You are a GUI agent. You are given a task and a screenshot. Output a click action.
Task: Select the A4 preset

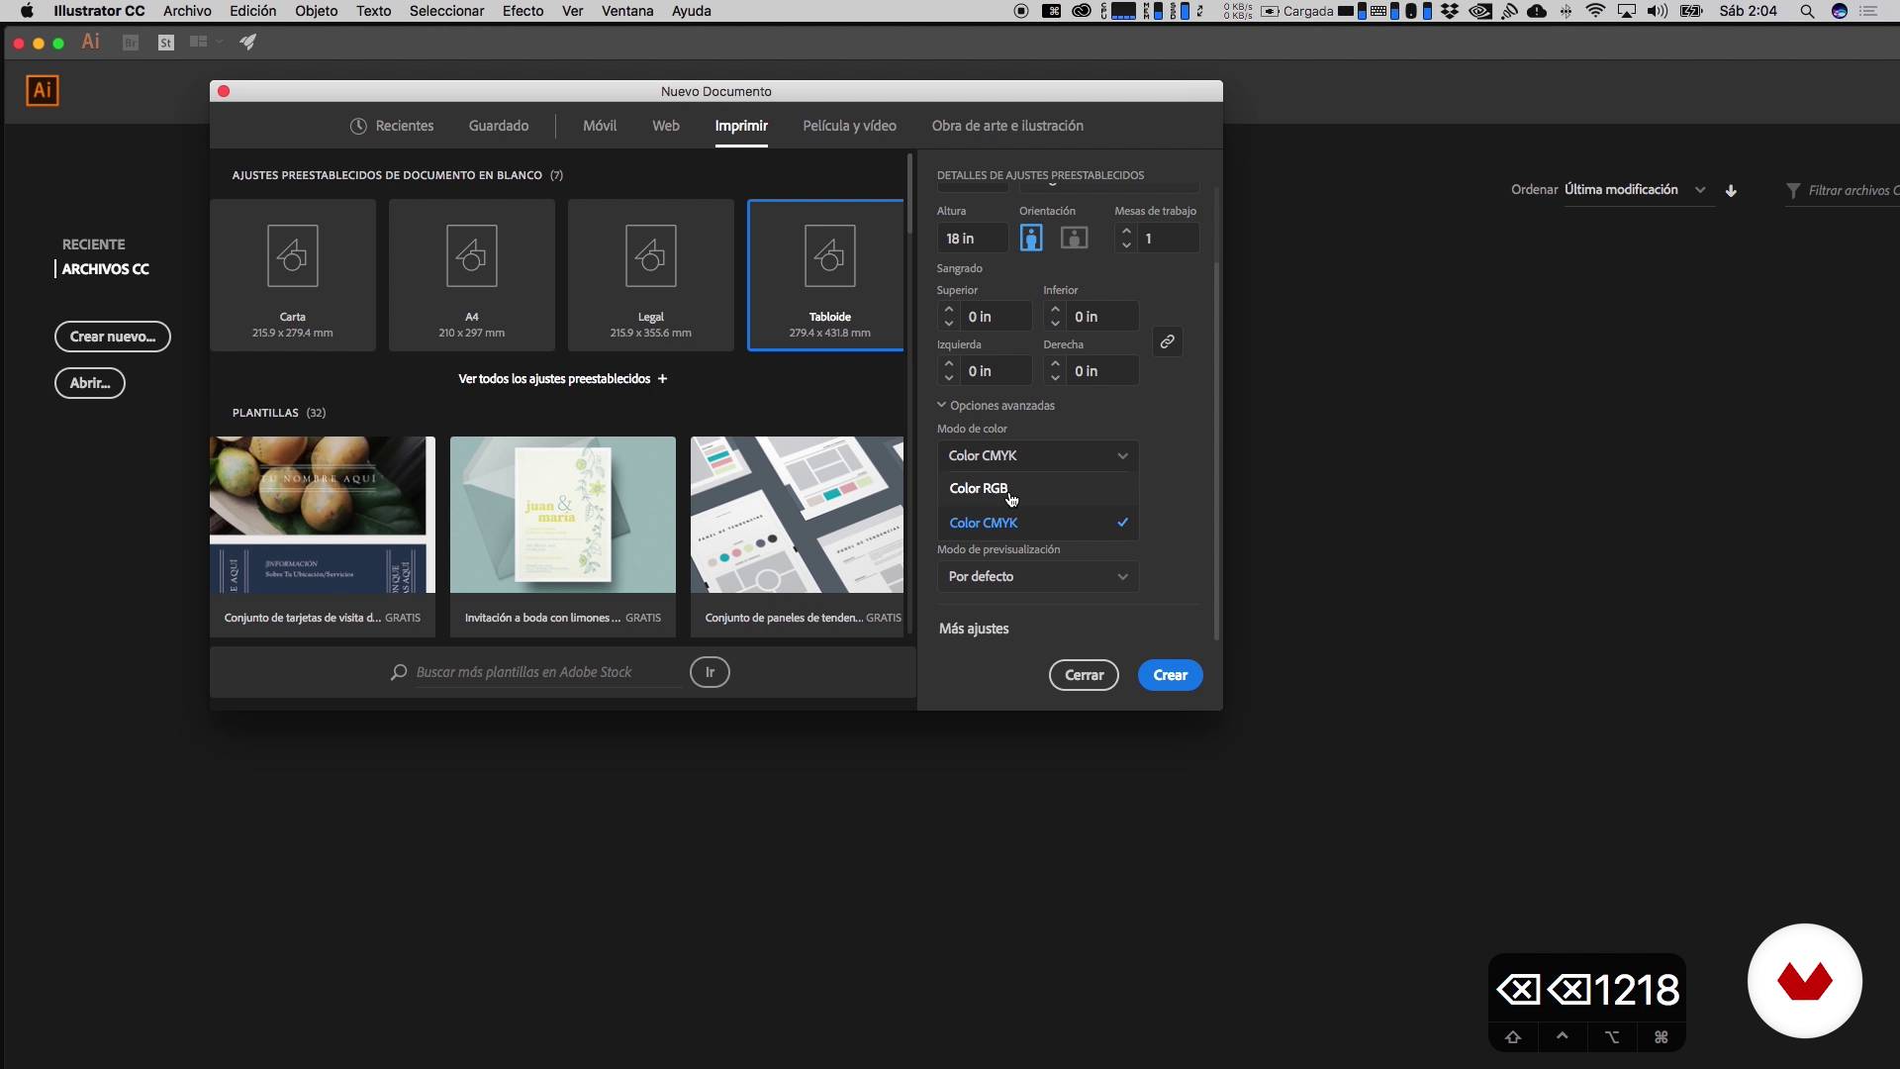point(472,275)
